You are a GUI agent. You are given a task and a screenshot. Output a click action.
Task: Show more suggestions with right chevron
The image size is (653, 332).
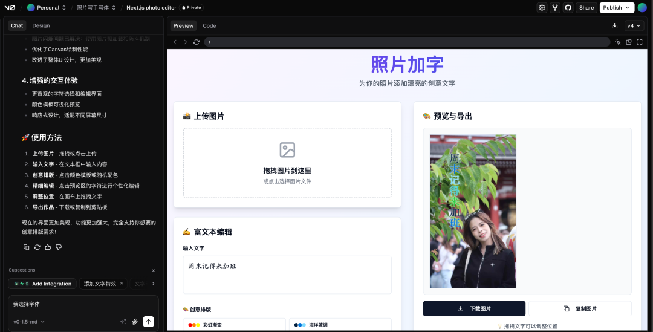[x=153, y=284]
